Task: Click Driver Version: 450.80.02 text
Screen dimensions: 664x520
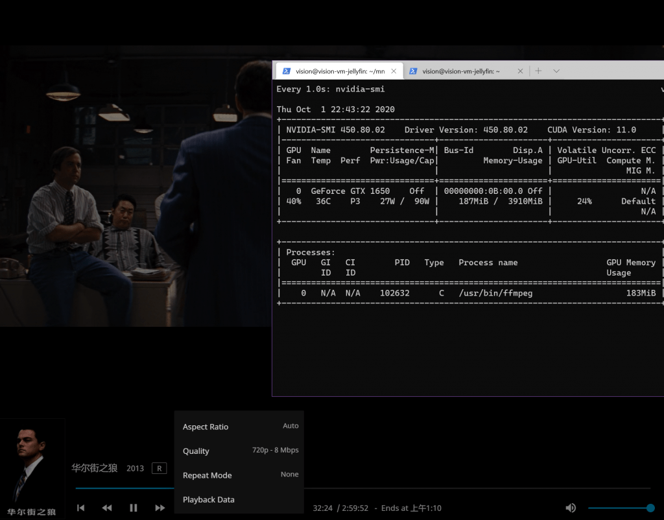Action: 466,130
